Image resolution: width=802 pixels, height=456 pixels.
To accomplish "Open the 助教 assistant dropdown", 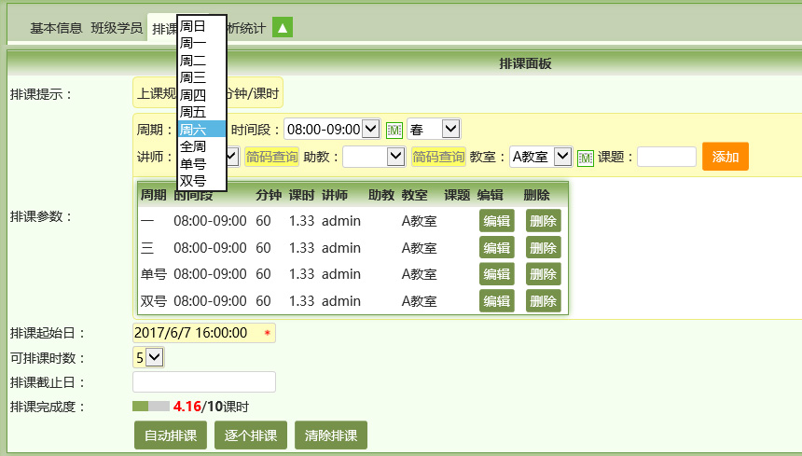I will pos(373,157).
